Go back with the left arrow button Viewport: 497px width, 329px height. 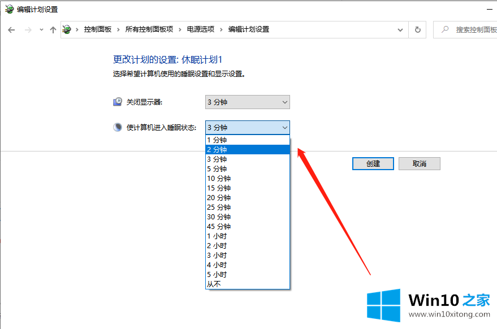click(x=11, y=30)
